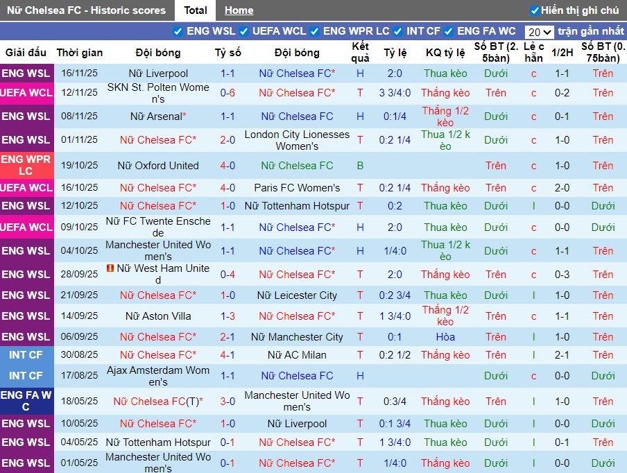
Task: Click the 4-1 score against Nữ AC Milan
Action: coord(227,355)
